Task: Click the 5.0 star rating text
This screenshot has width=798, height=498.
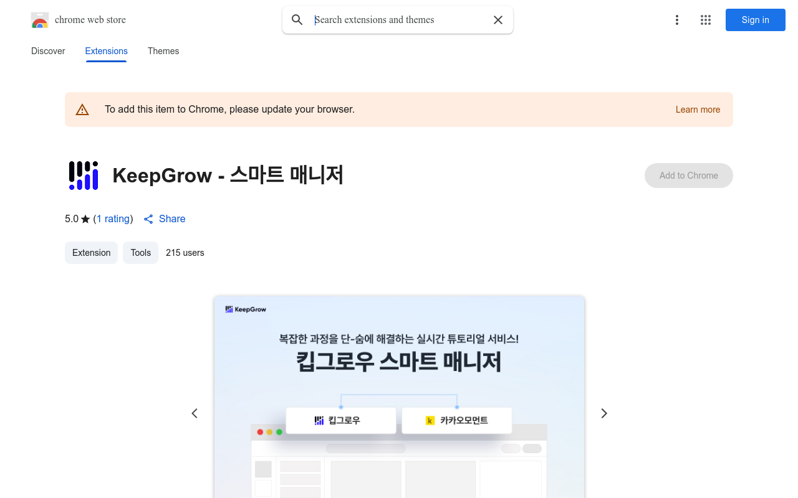Action: coord(77,219)
